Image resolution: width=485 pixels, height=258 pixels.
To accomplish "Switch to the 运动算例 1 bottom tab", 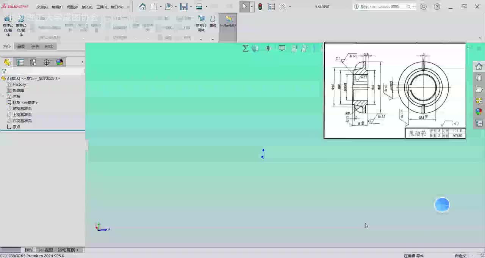I will [x=68, y=250].
